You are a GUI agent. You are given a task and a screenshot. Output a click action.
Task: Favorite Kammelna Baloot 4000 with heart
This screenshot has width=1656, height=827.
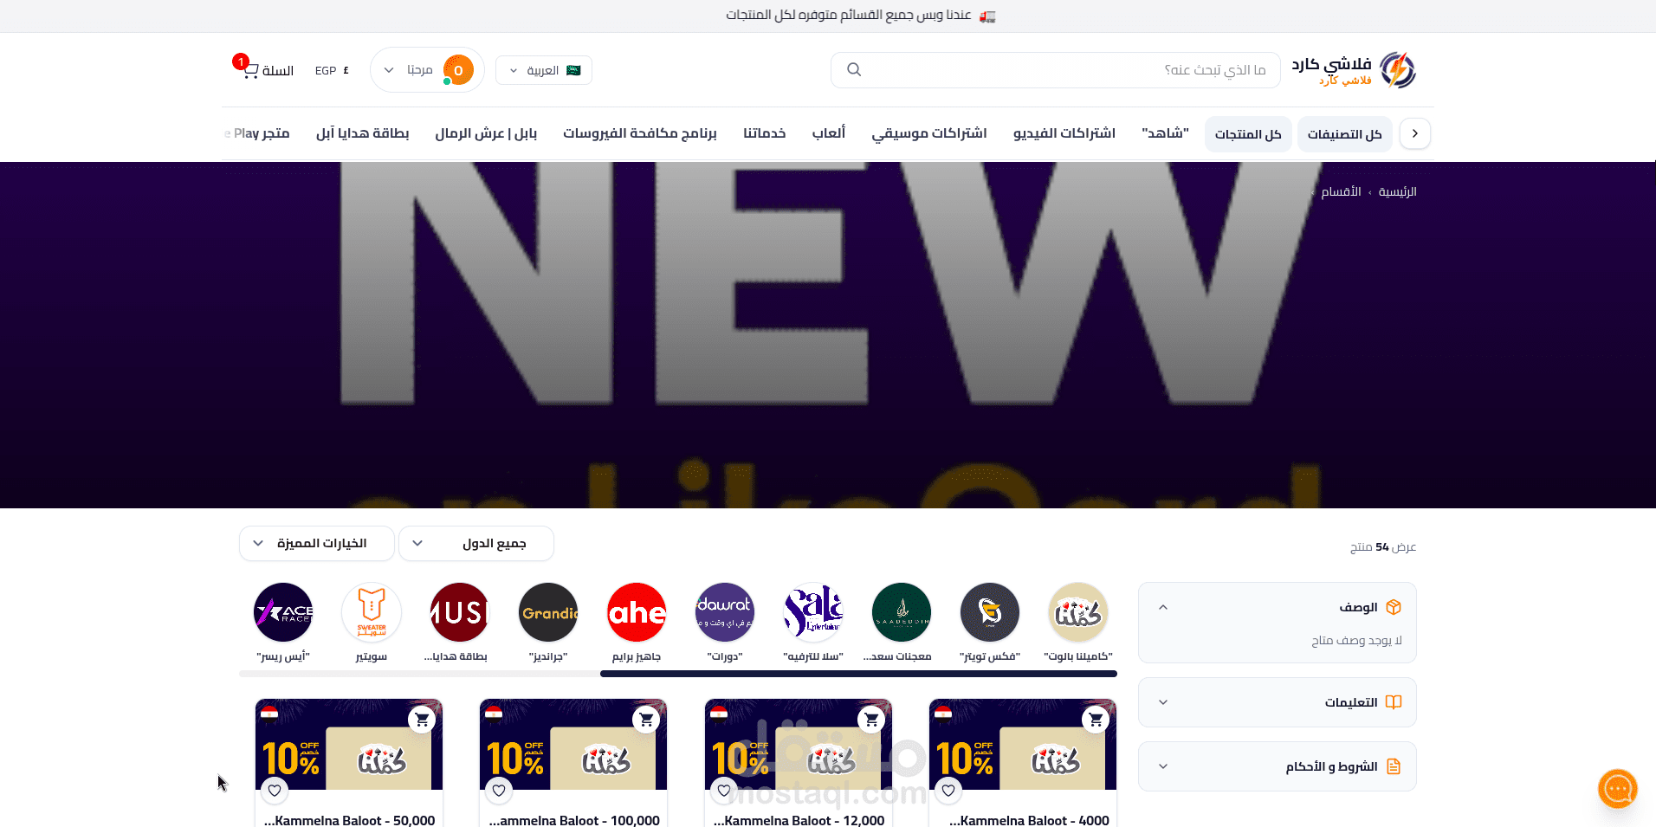(948, 790)
